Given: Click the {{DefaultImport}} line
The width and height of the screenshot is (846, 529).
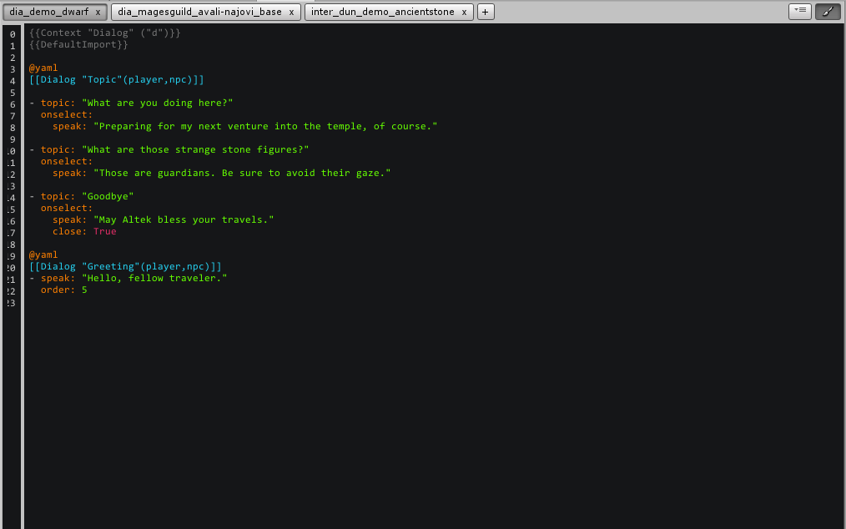Looking at the screenshot, I should tap(78, 45).
